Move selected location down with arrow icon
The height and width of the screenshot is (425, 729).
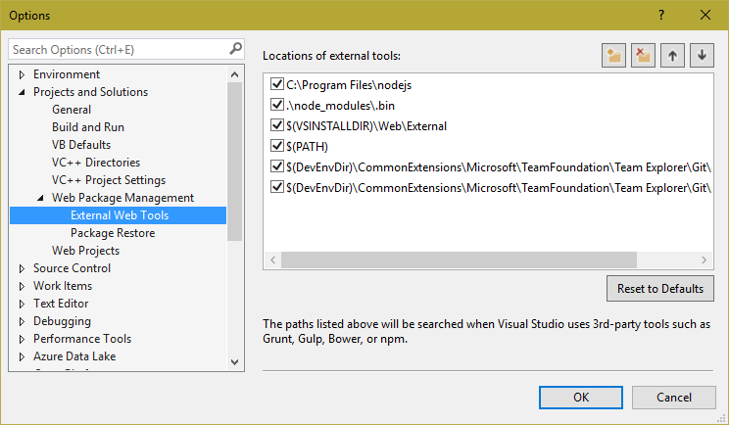tap(702, 56)
